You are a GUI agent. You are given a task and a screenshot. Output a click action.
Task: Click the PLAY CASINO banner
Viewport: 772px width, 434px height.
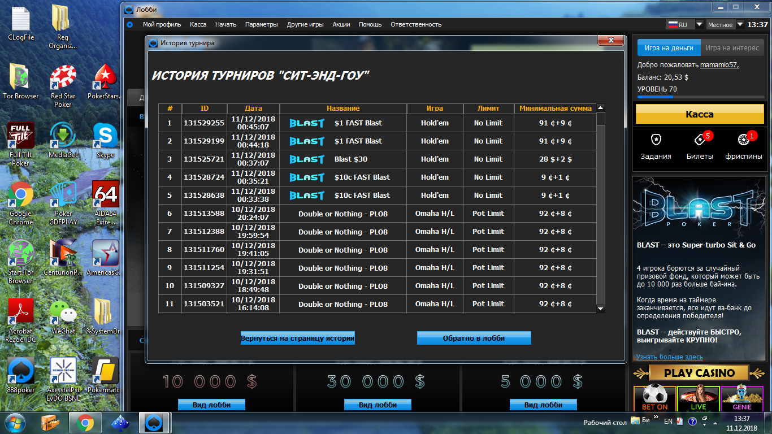(699, 373)
